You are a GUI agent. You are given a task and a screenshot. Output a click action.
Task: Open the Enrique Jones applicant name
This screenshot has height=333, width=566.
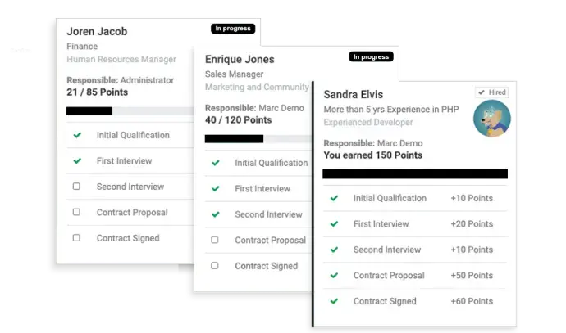[x=240, y=60]
